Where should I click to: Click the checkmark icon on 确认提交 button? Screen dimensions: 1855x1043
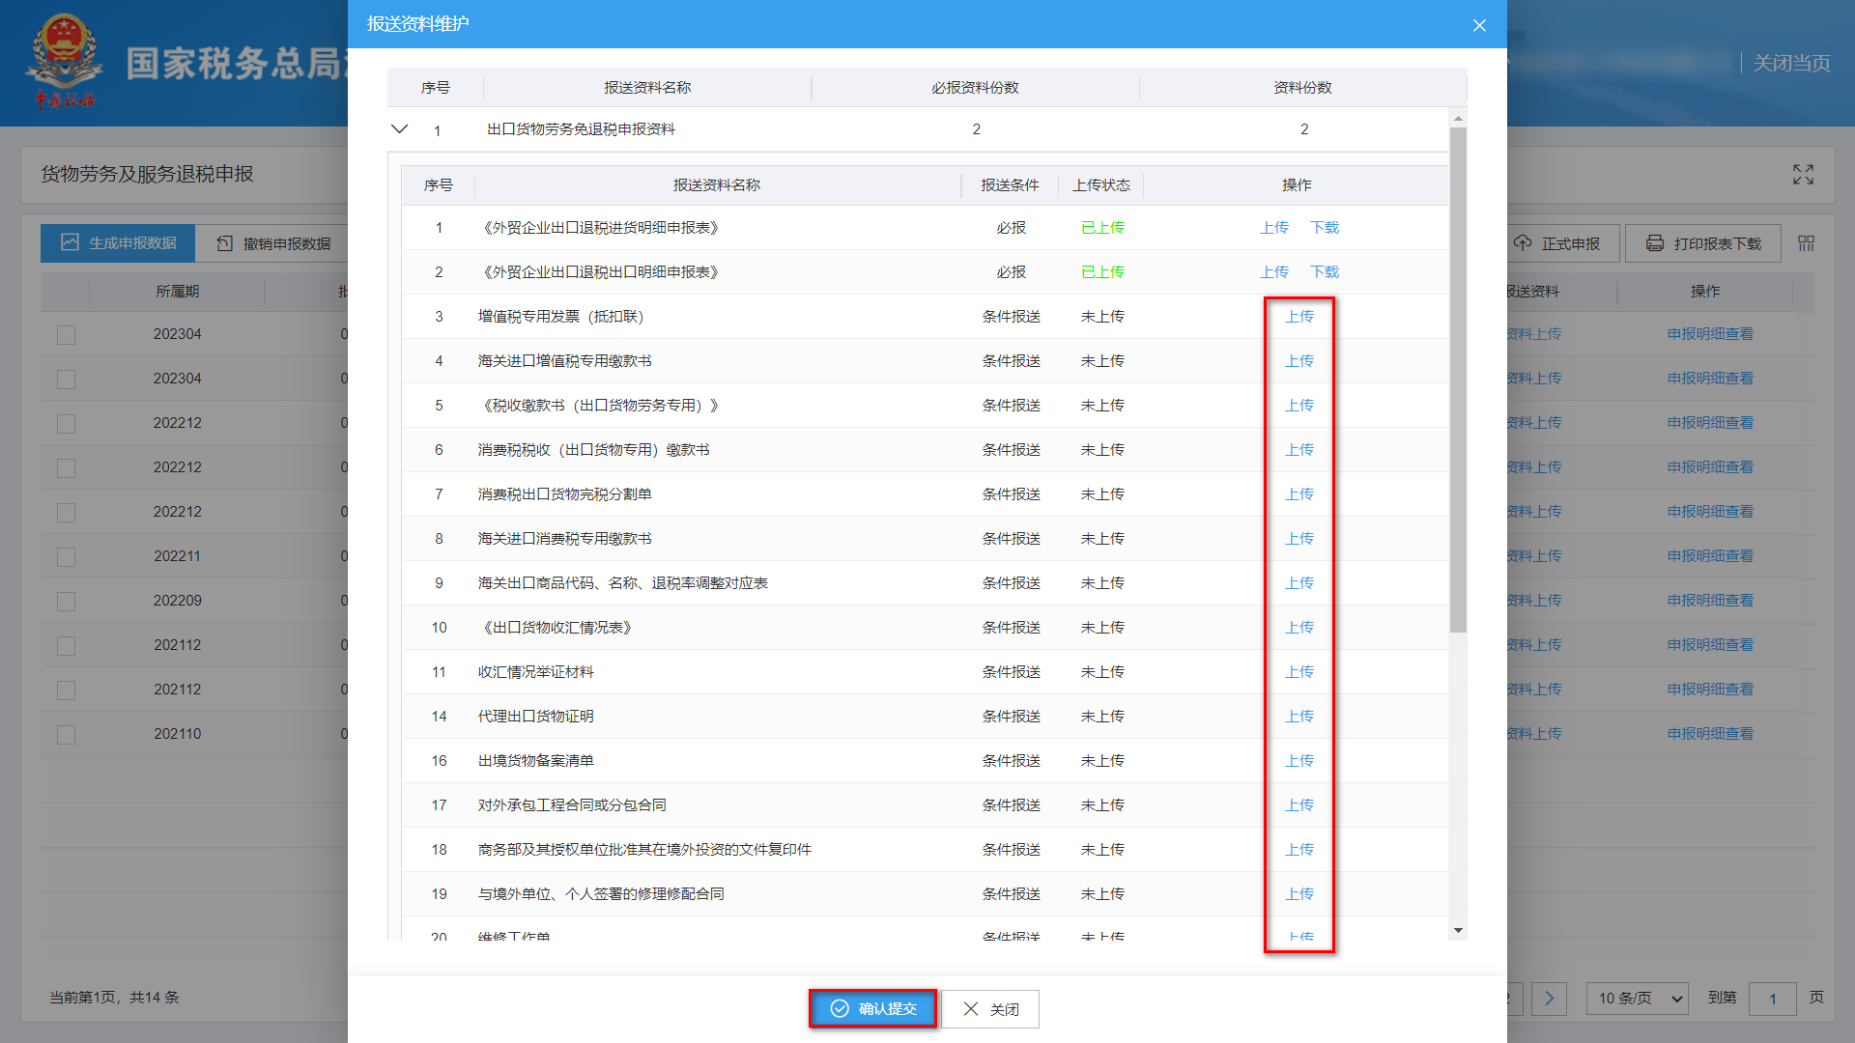(838, 1008)
